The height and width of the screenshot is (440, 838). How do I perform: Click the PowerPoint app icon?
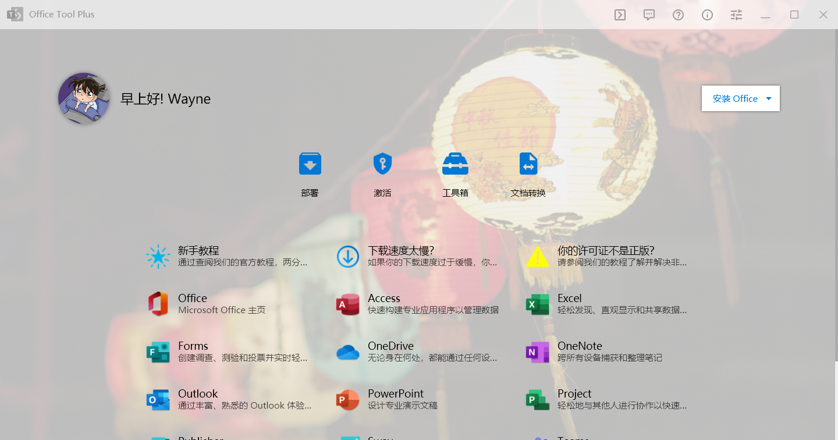coord(348,399)
